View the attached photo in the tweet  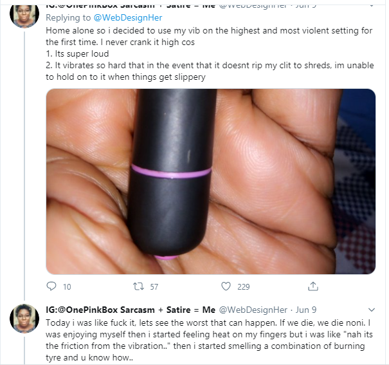pyautogui.click(x=211, y=182)
